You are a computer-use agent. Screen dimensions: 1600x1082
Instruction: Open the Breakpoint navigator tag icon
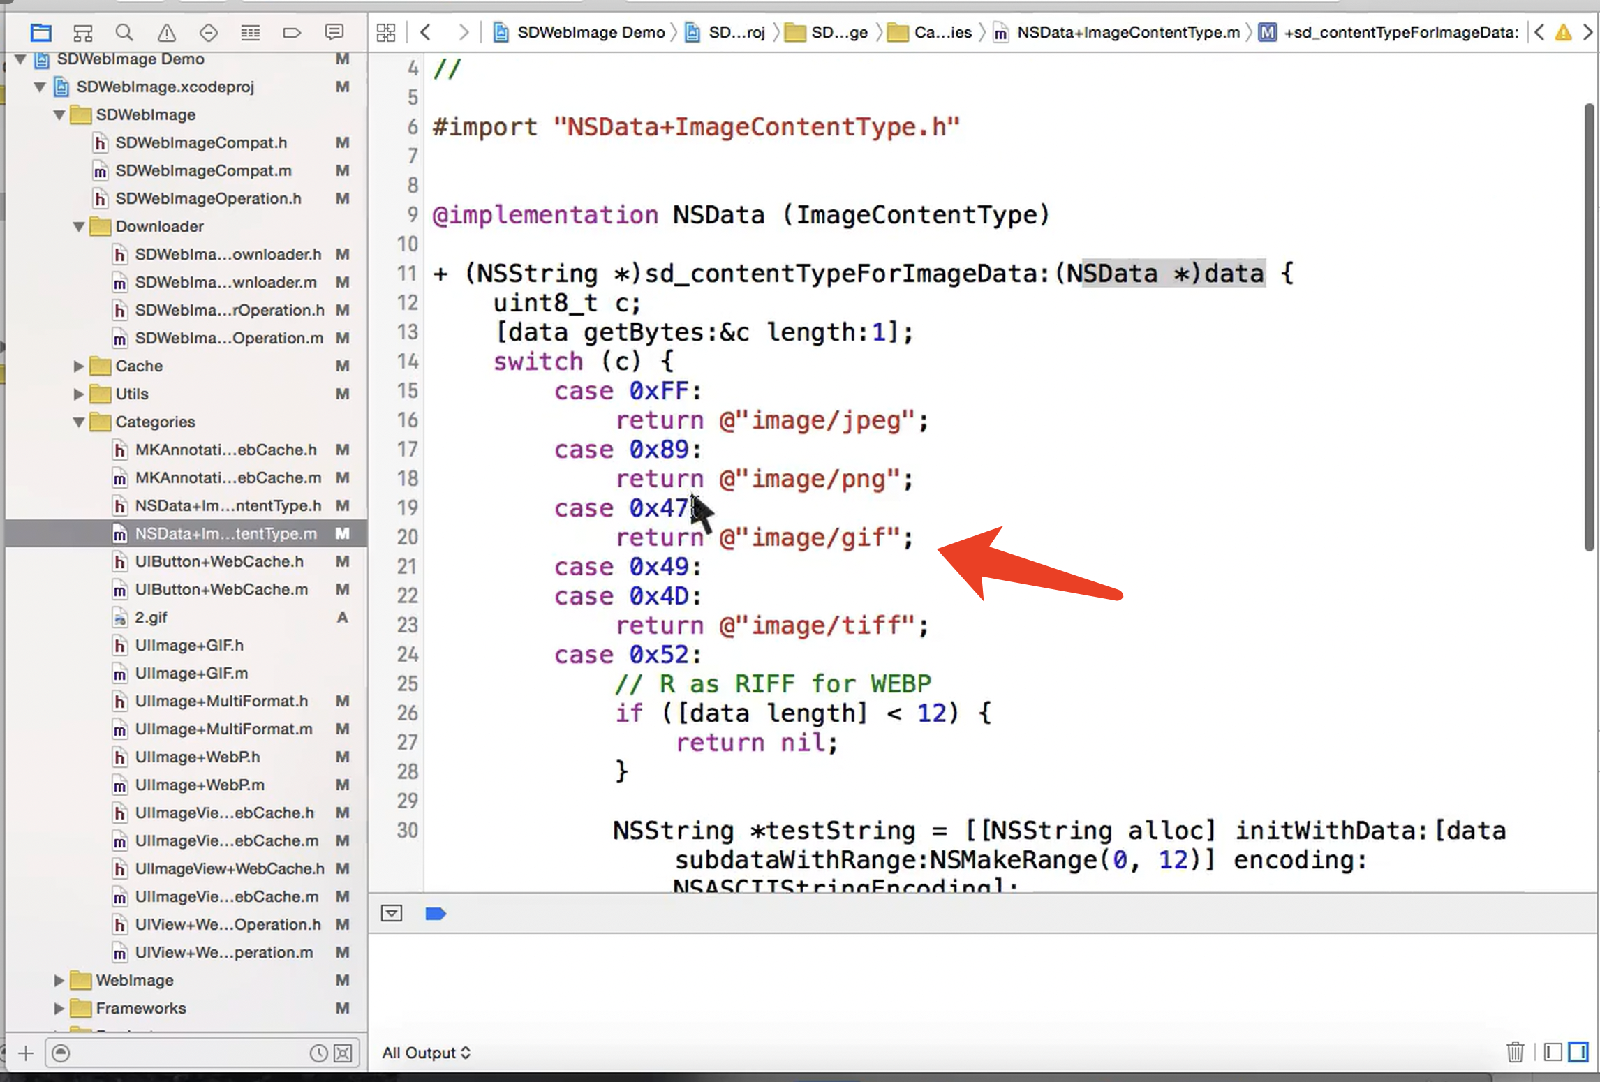click(292, 32)
